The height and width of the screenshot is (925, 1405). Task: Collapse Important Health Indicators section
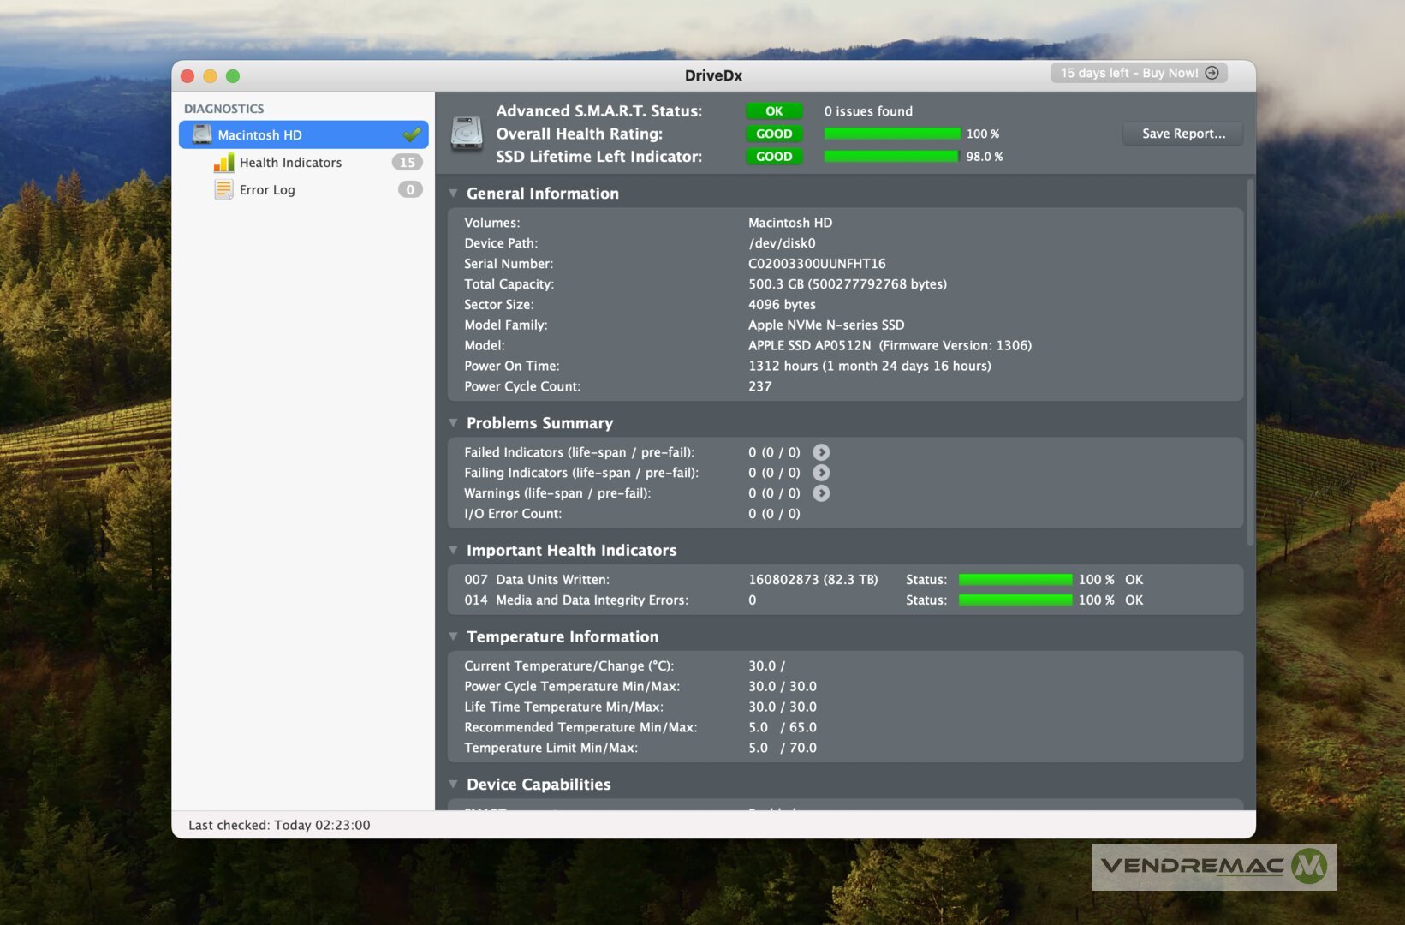click(x=454, y=551)
